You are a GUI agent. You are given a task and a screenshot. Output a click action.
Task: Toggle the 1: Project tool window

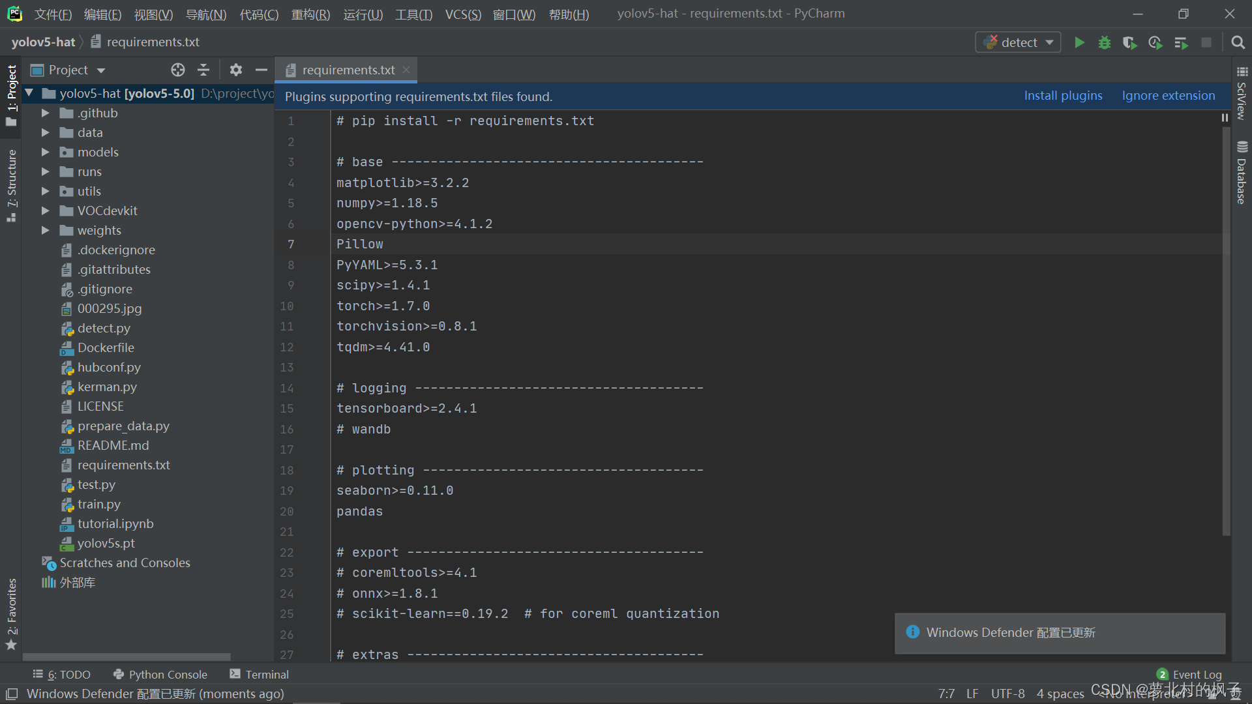[x=11, y=96]
